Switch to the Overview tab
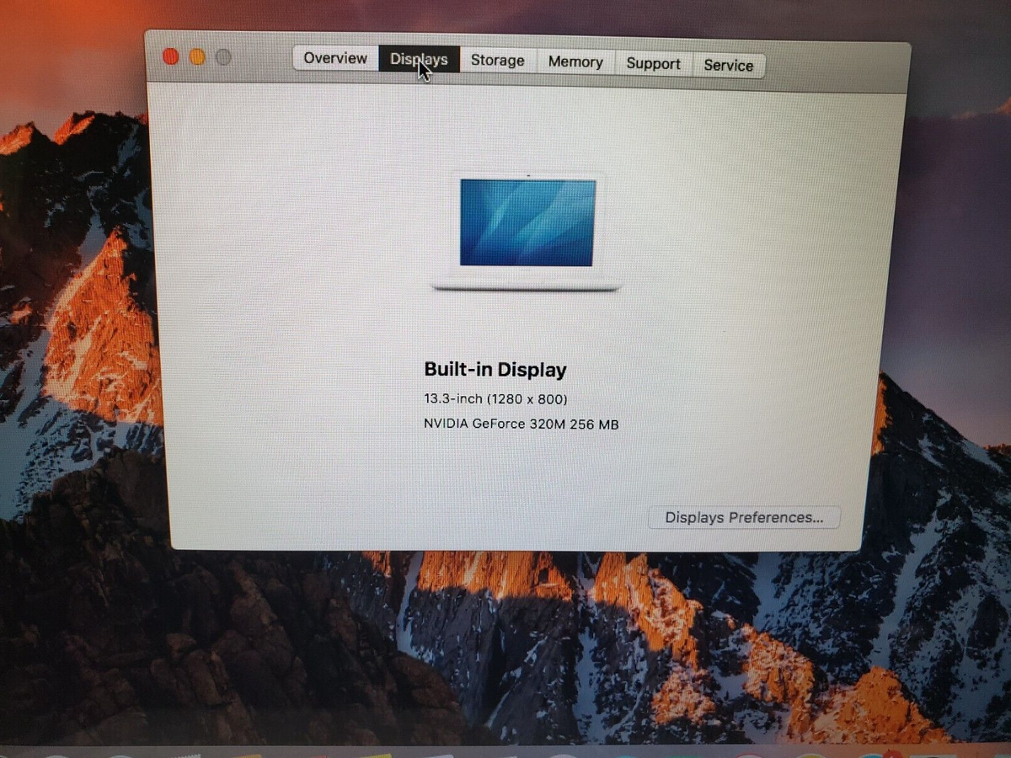This screenshot has width=1011, height=758. pyautogui.click(x=335, y=58)
